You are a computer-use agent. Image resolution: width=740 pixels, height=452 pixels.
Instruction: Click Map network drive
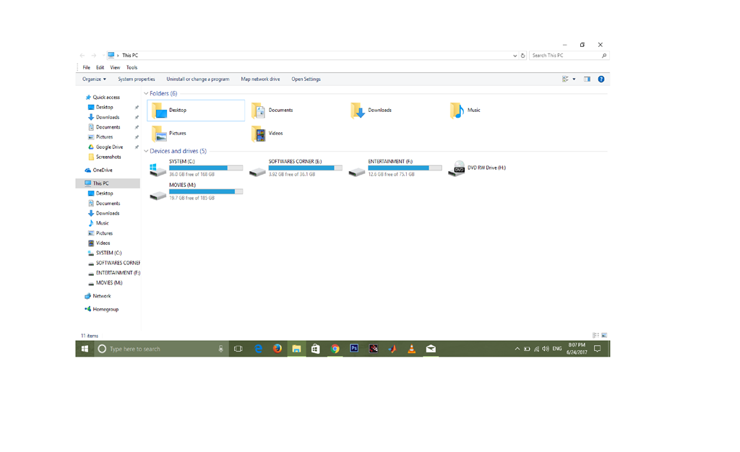click(x=260, y=79)
